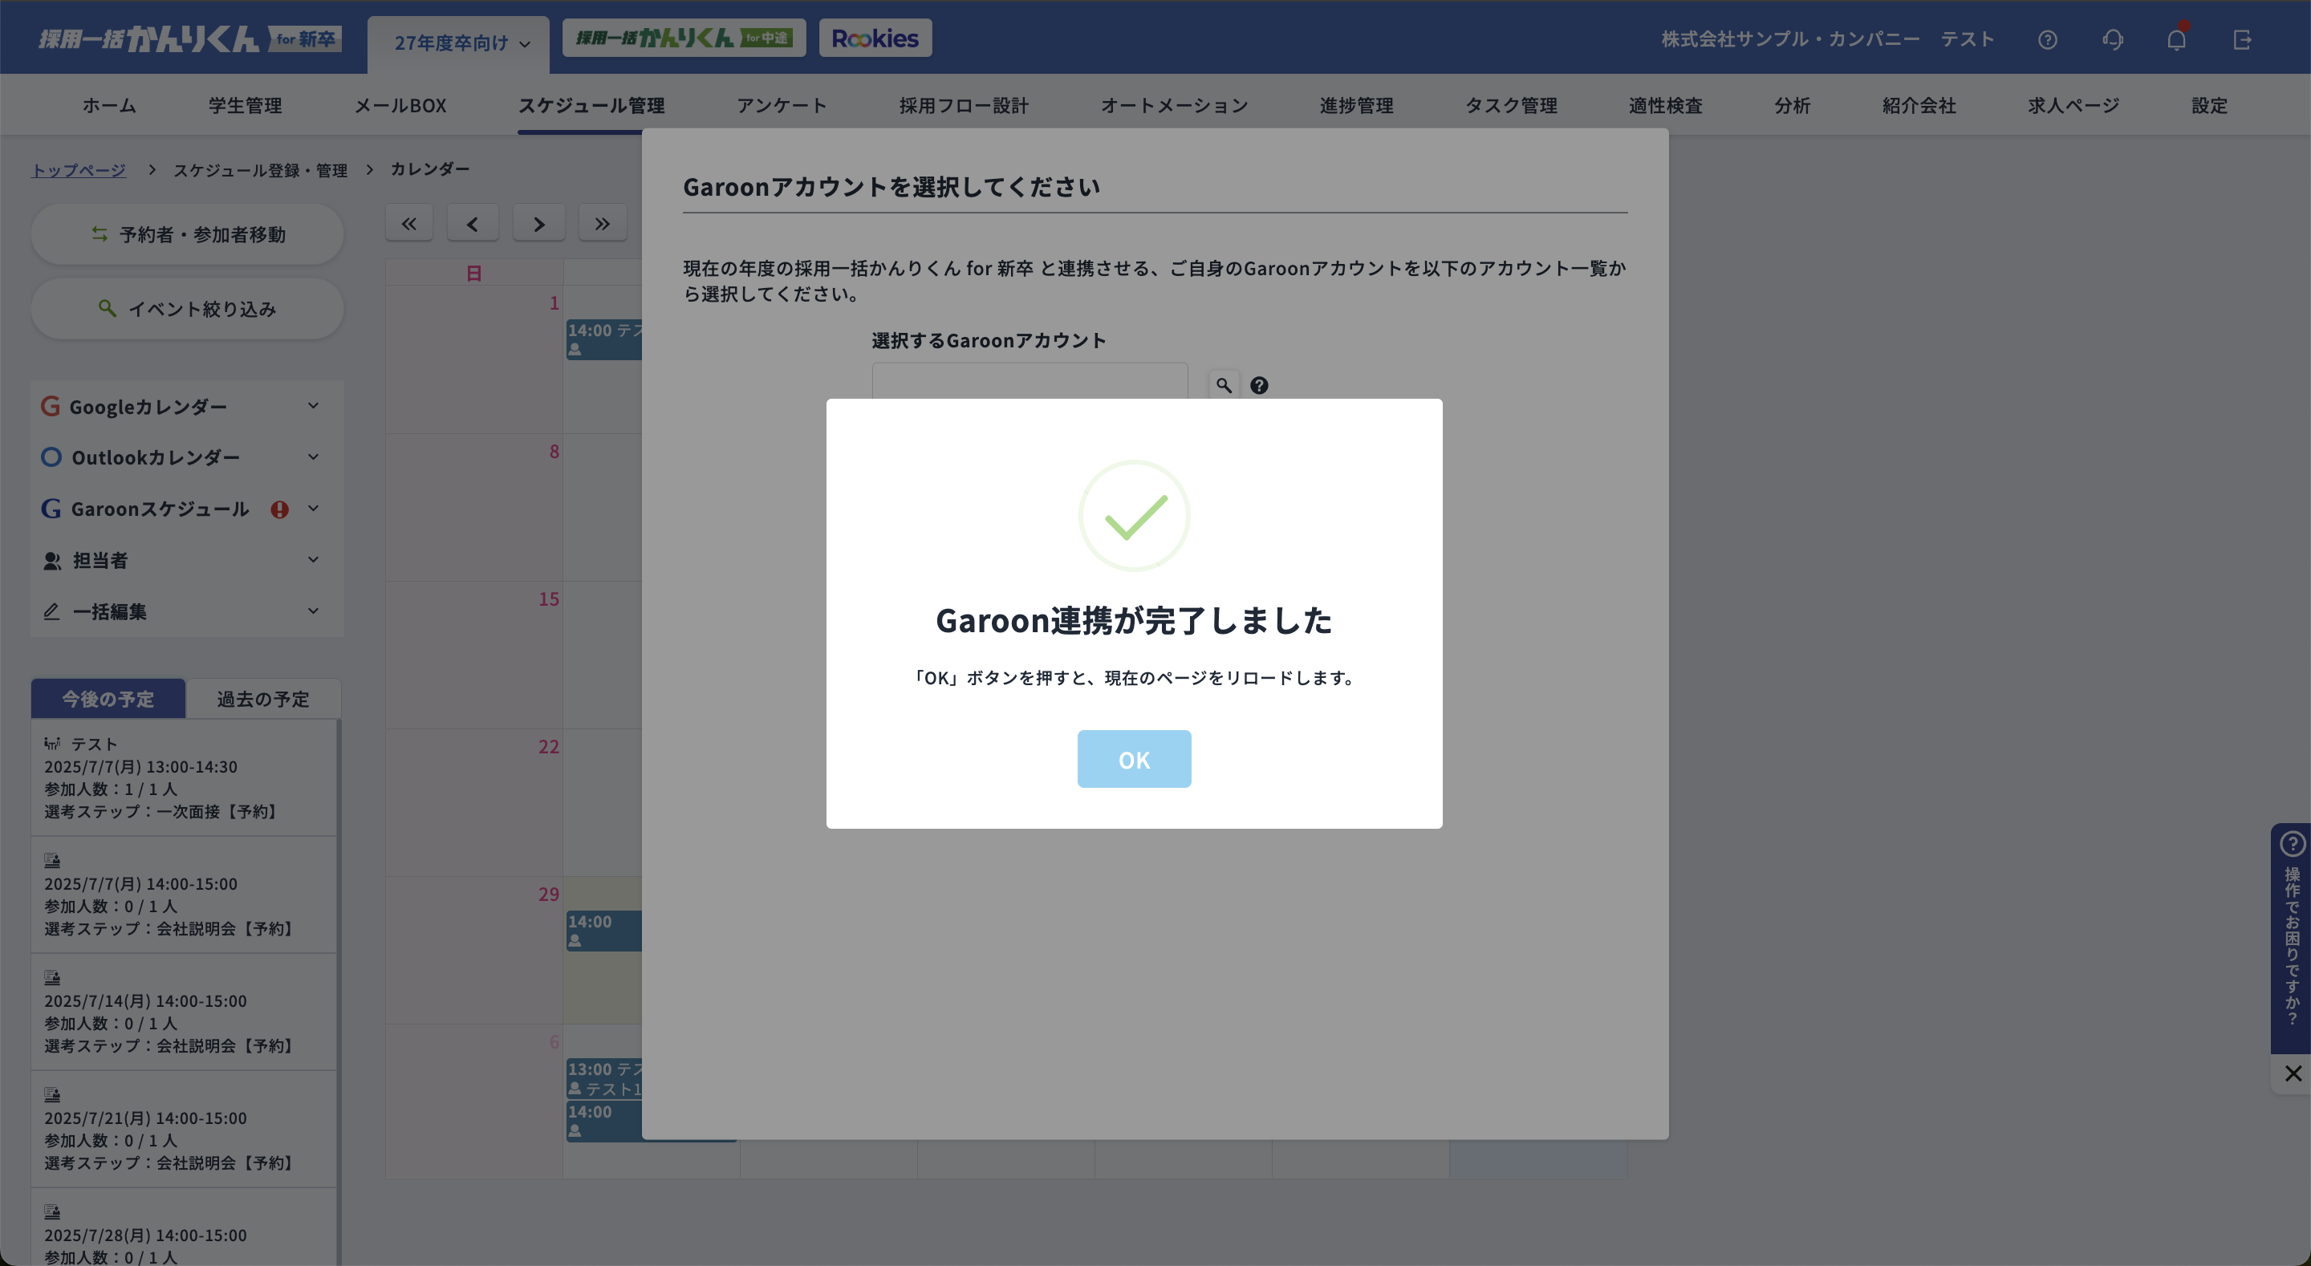Viewport: 2311px width, 1266px height.
Task: Click the Garoon schedule error alert icon
Action: pos(279,509)
